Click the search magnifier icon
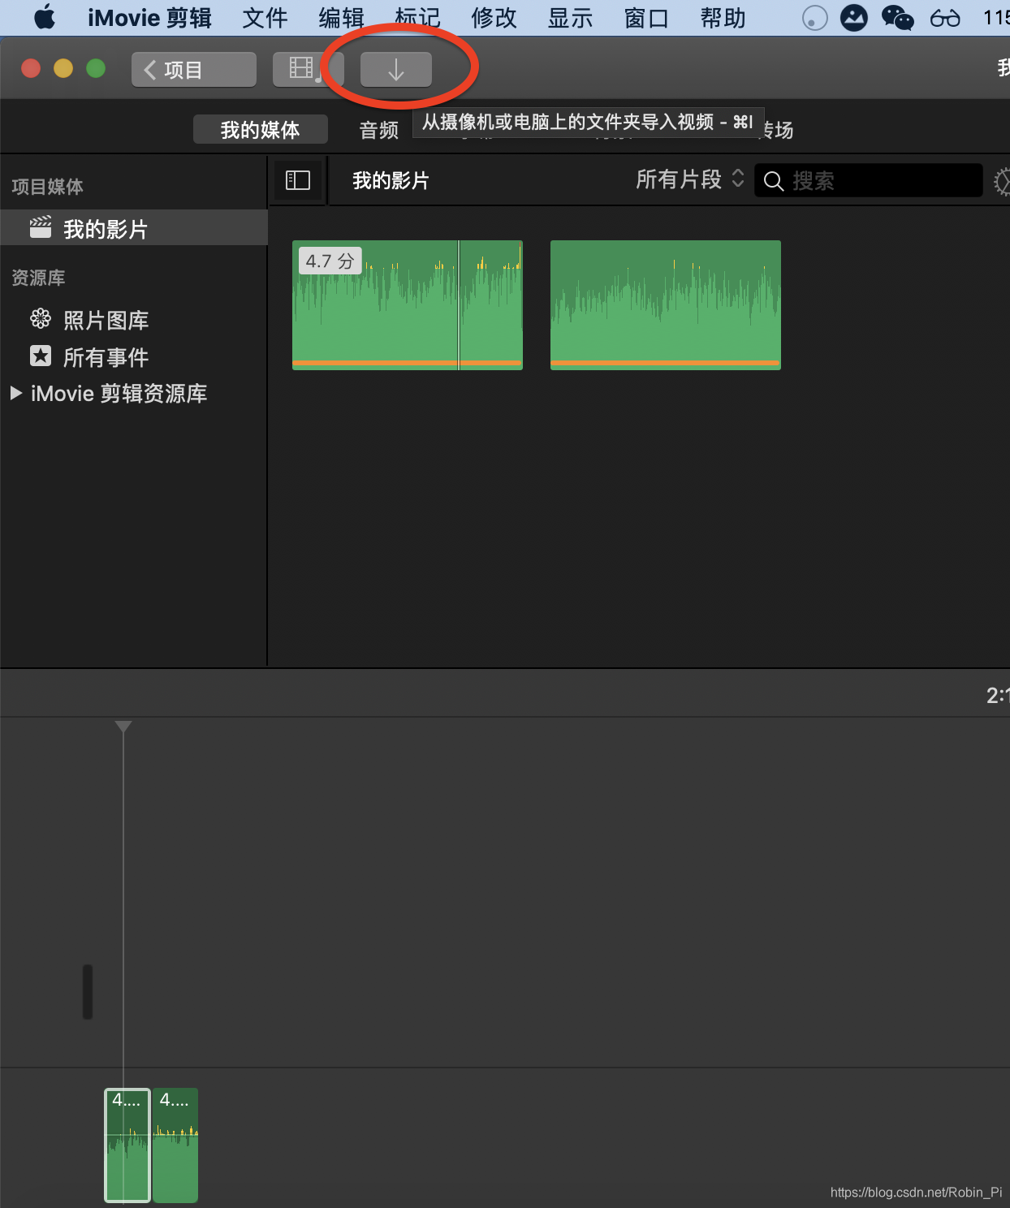The width and height of the screenshot is (1010, 1208). 774,181
